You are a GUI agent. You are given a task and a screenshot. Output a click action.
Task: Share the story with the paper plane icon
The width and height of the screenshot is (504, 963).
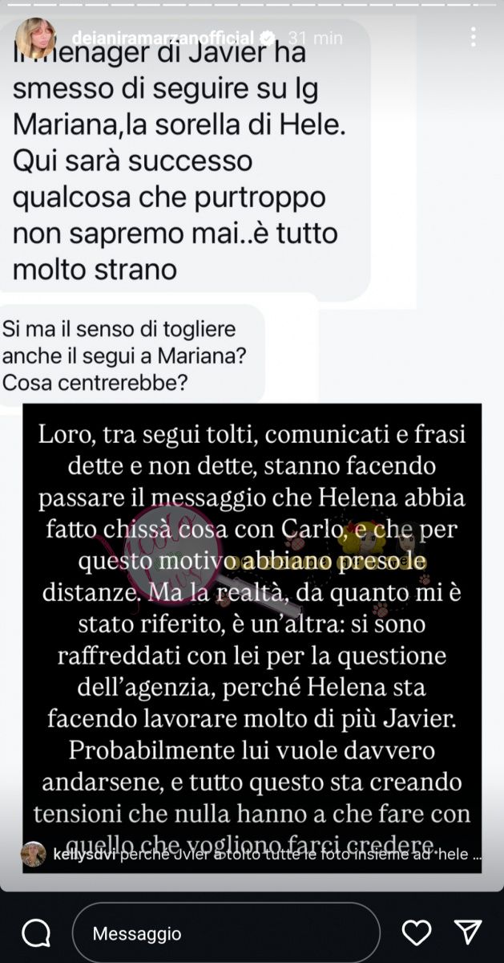click(468, 932)
